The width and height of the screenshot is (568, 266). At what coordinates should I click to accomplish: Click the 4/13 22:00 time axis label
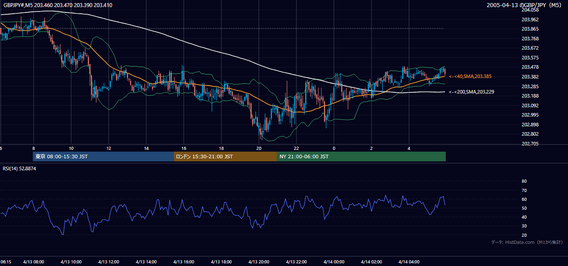pyautogui.click(x=296, y=262)
